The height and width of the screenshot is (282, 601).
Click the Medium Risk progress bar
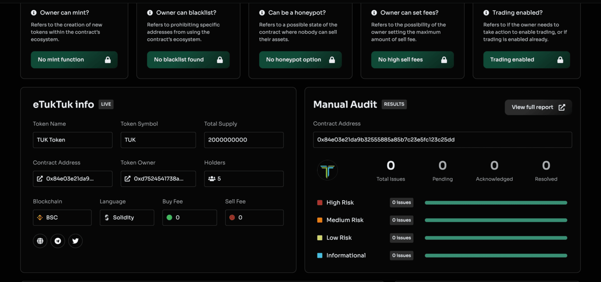[496, 220]
